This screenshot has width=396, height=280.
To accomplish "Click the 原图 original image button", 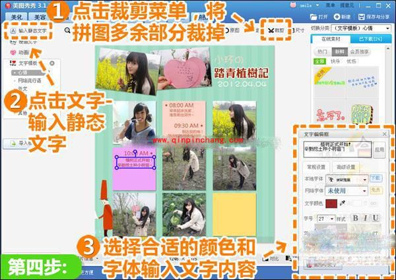I will click(232, 30).
